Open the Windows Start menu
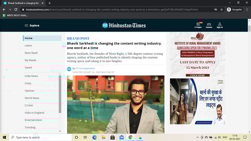The image size is (251, 141). [x=4, y=137]
